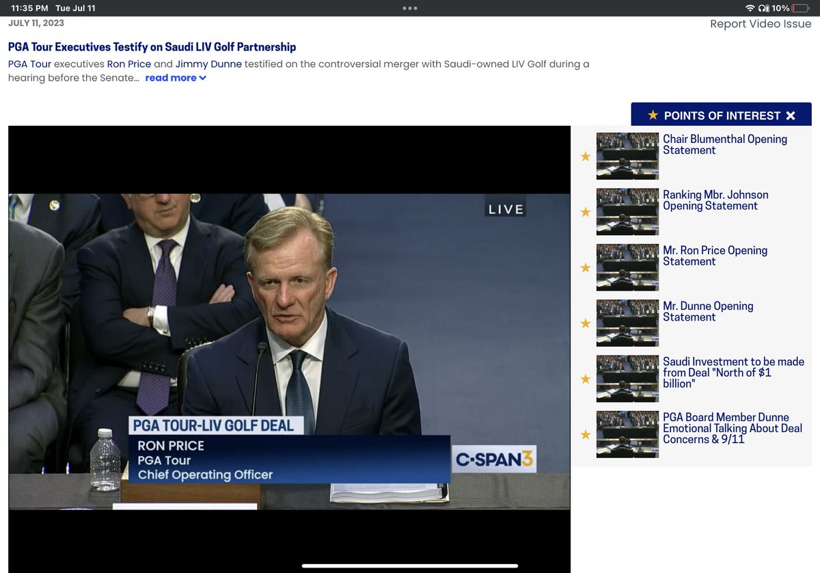Open PGA Tour link in description
820x573 pixels.
click(x=29, y=64)
